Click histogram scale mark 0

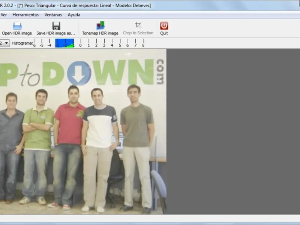tap(81, 43)
